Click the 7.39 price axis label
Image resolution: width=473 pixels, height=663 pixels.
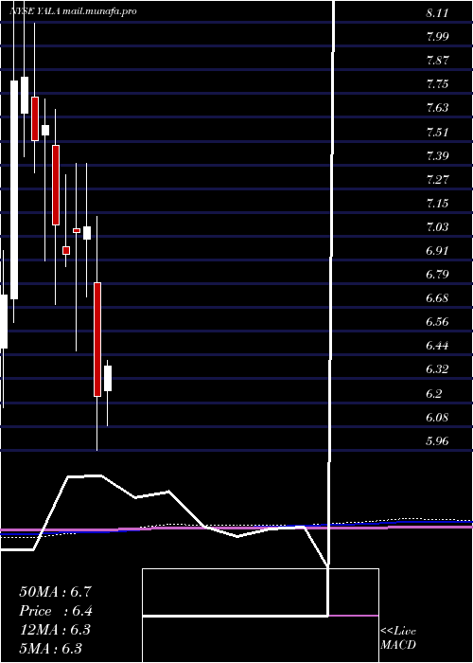pyautogui.click(x=437, y=155)
